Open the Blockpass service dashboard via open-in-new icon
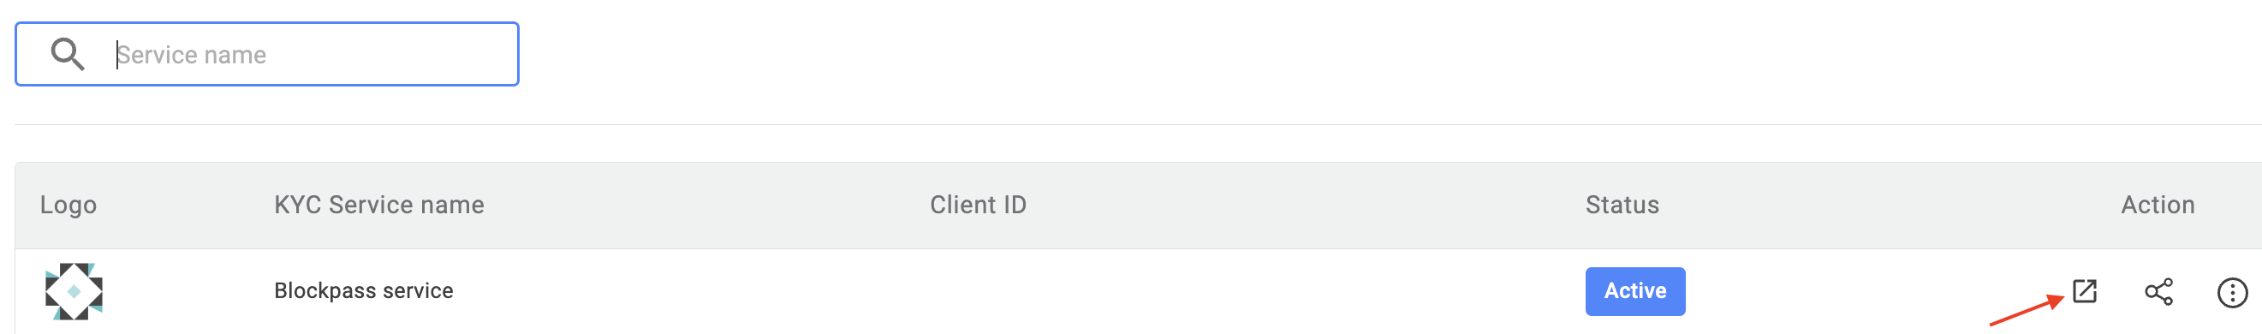This screenshot has height=334, width=2262. point(2085,291)
